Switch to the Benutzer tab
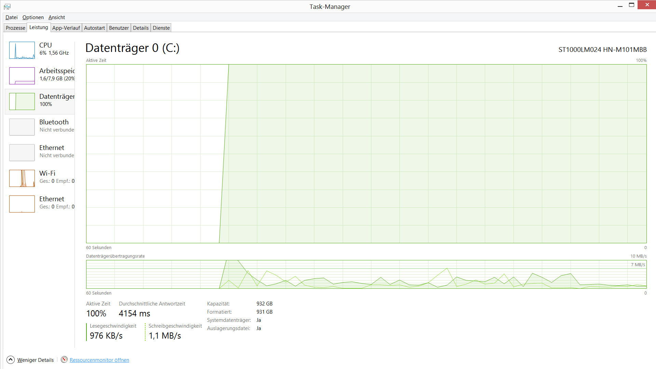Screen dimensions: 656x369 [x=119, y=28]
